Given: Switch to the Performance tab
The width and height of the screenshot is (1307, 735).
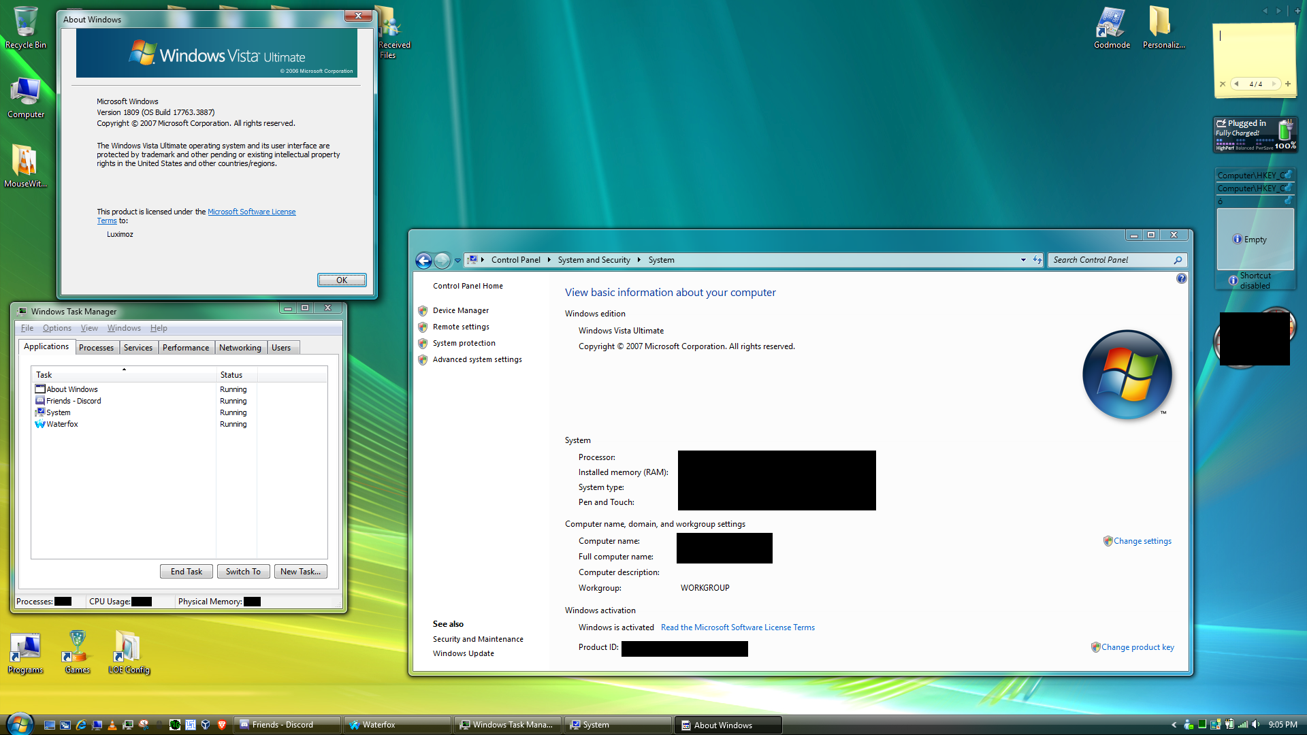Looking at the screenshot, I should (x=186, y=348).
